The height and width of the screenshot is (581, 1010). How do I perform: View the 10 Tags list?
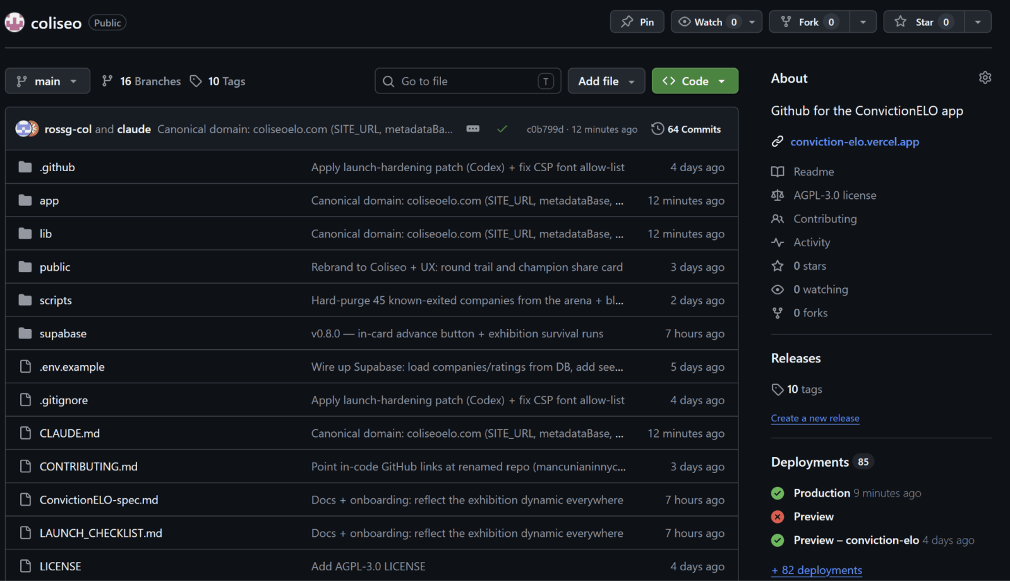(218, 81)
